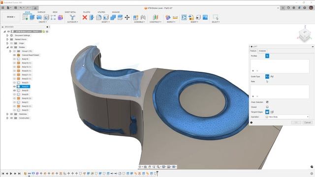Play the timeline
The image size is (315, 177).
click(11, 174)
